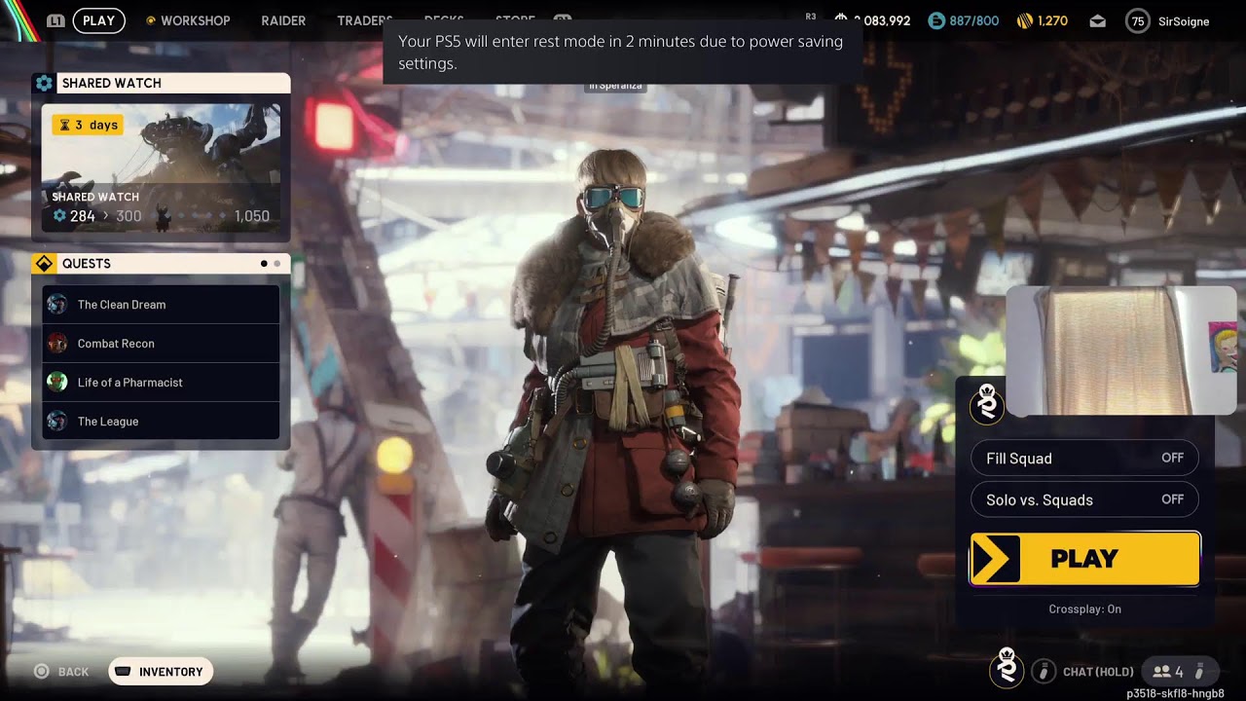
Task: Click the L1 shoulder button icon
Action: pyautogui.click(x=55, y=20)
